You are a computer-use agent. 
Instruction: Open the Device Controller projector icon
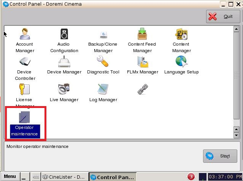pyautogui.click(x=25, y=61)
